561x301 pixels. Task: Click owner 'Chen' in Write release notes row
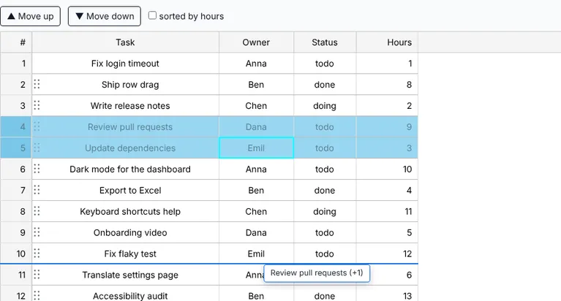coord(257,105)
